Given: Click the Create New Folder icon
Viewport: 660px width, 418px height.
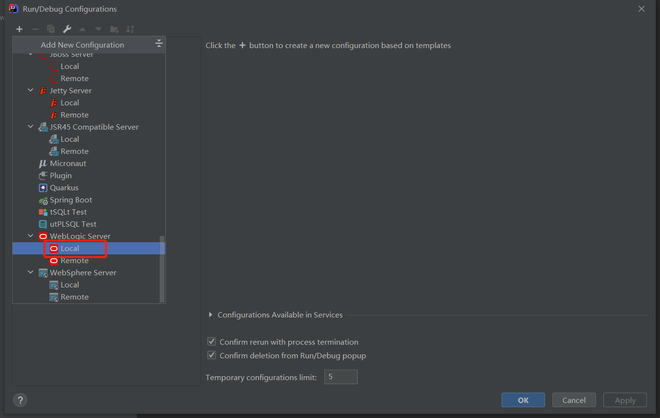Looking at the screenshot, I should click(x=114, y=29).
